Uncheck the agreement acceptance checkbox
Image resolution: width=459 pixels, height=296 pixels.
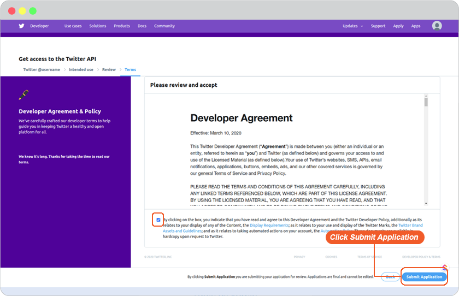[x=158, y=220]
